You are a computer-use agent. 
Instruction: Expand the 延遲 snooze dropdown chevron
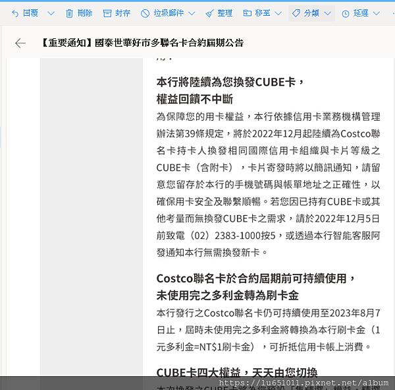tap(377, 13)
